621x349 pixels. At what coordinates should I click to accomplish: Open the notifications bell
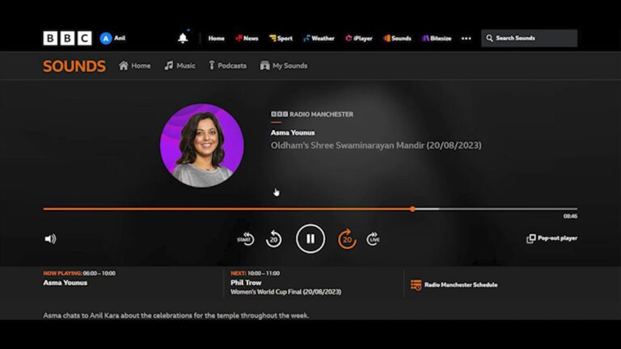pos(183,38)
